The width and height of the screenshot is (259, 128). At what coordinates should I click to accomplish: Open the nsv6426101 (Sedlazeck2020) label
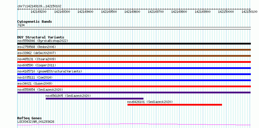pyautogui.click(x=150, y=102)
